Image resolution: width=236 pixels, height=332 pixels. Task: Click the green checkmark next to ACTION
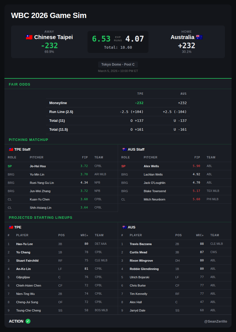28,321
